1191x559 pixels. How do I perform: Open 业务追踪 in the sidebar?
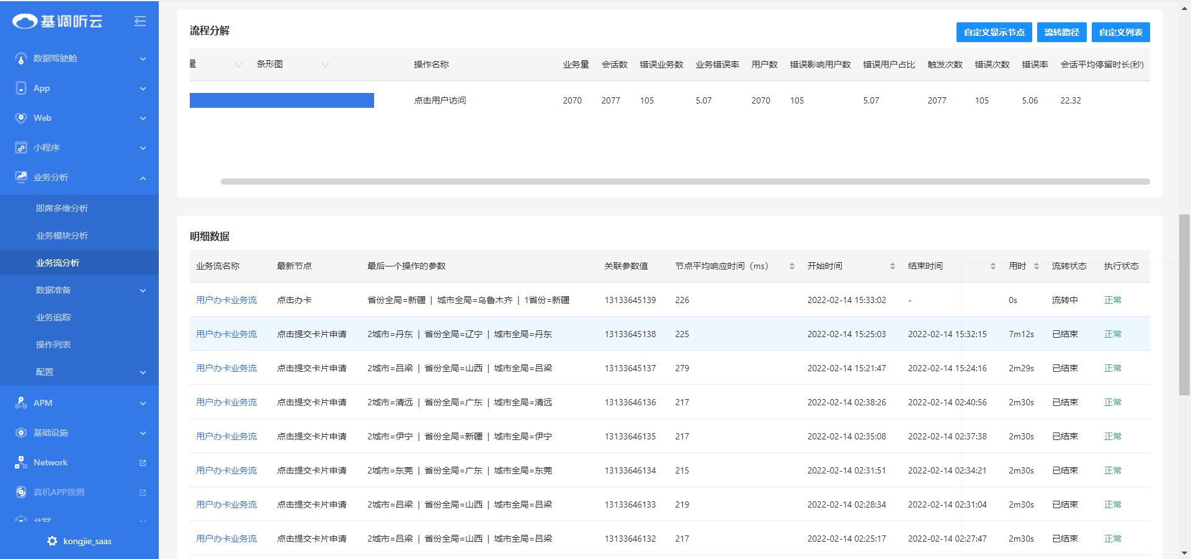(53, 317)
